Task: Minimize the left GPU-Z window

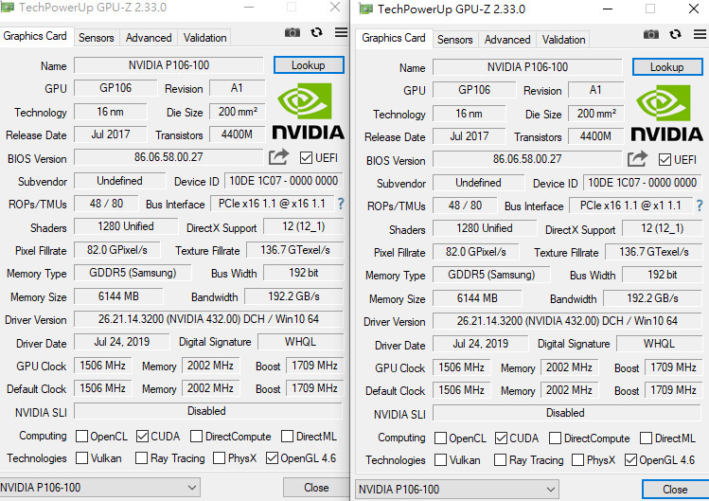Action: (x=249, y=8)
